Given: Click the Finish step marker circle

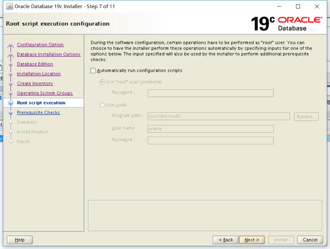Looking at the screenshot, I should click(x=11, y=142).
